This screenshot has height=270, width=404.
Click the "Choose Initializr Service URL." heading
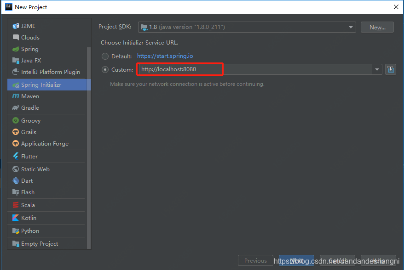tap(139, 42)
